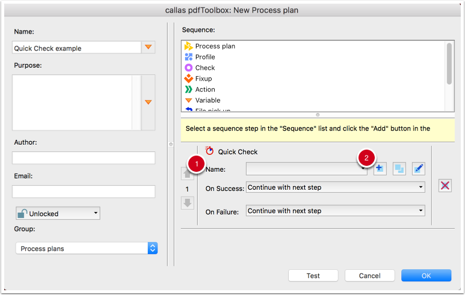Click the Test button
This screenshot has height=295, width=465.
coord(313,276)
